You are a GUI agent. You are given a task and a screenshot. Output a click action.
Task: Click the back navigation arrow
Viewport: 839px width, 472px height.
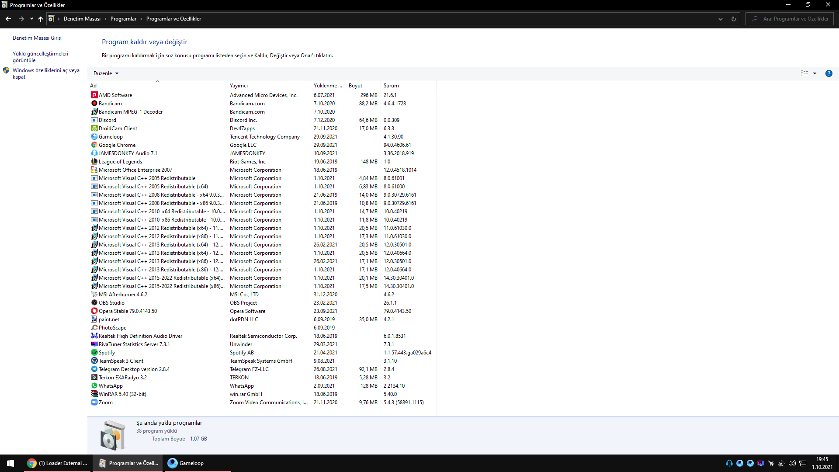8,19
